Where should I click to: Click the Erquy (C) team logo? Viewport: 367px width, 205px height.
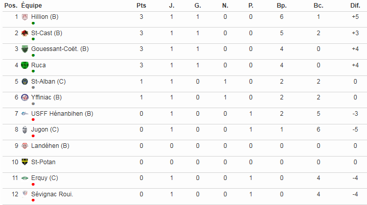[25, 178]
